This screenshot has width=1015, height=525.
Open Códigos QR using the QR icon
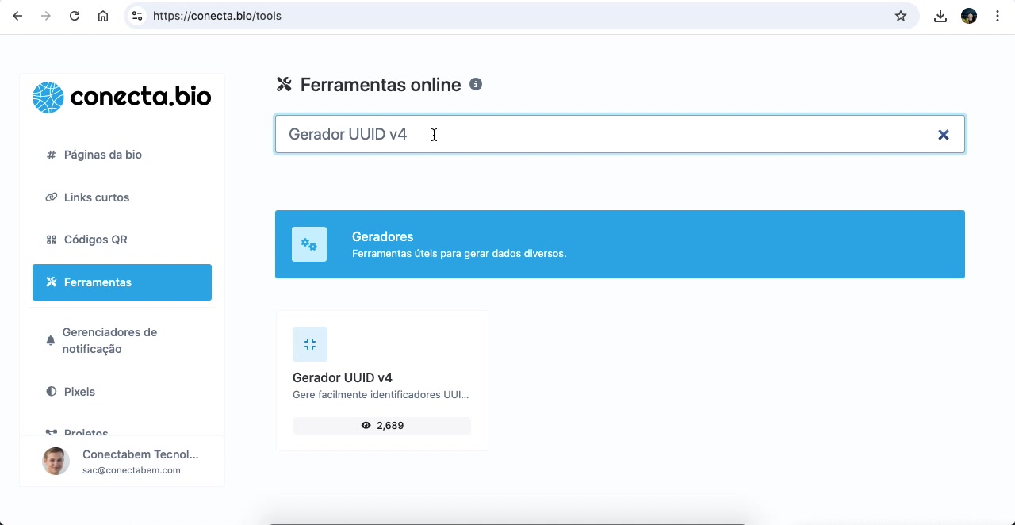tap(52, 239)
